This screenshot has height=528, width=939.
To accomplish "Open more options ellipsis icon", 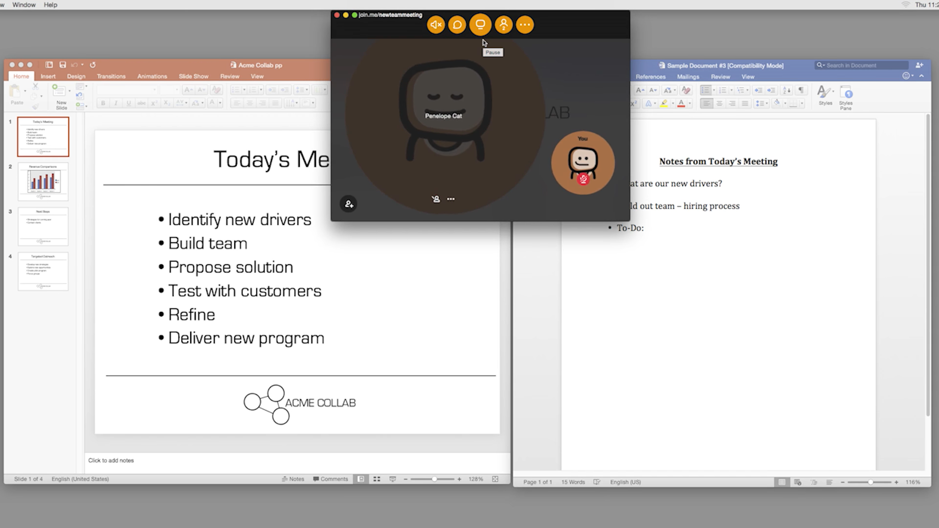I will [x=525, y=24].
